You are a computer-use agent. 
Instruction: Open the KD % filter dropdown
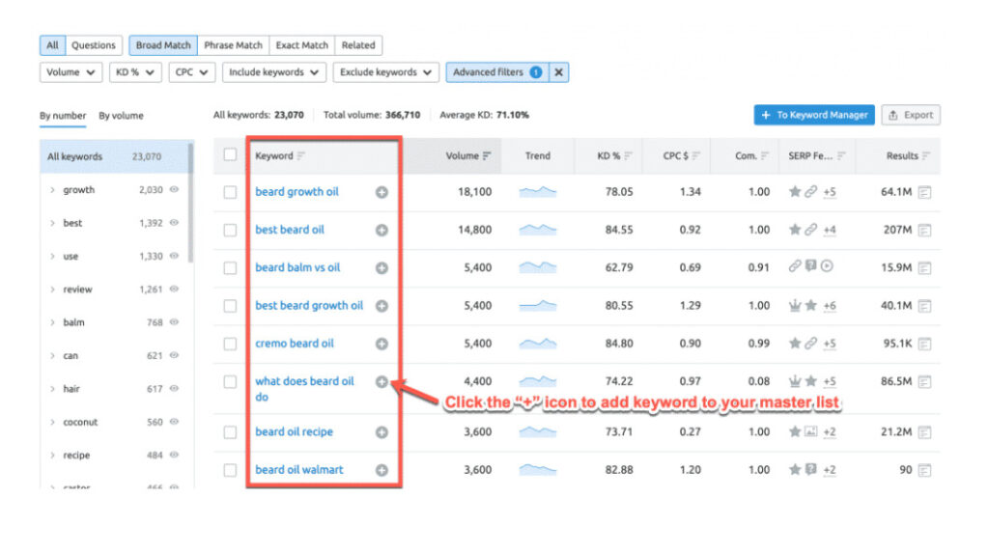click(x=135, y=72)
